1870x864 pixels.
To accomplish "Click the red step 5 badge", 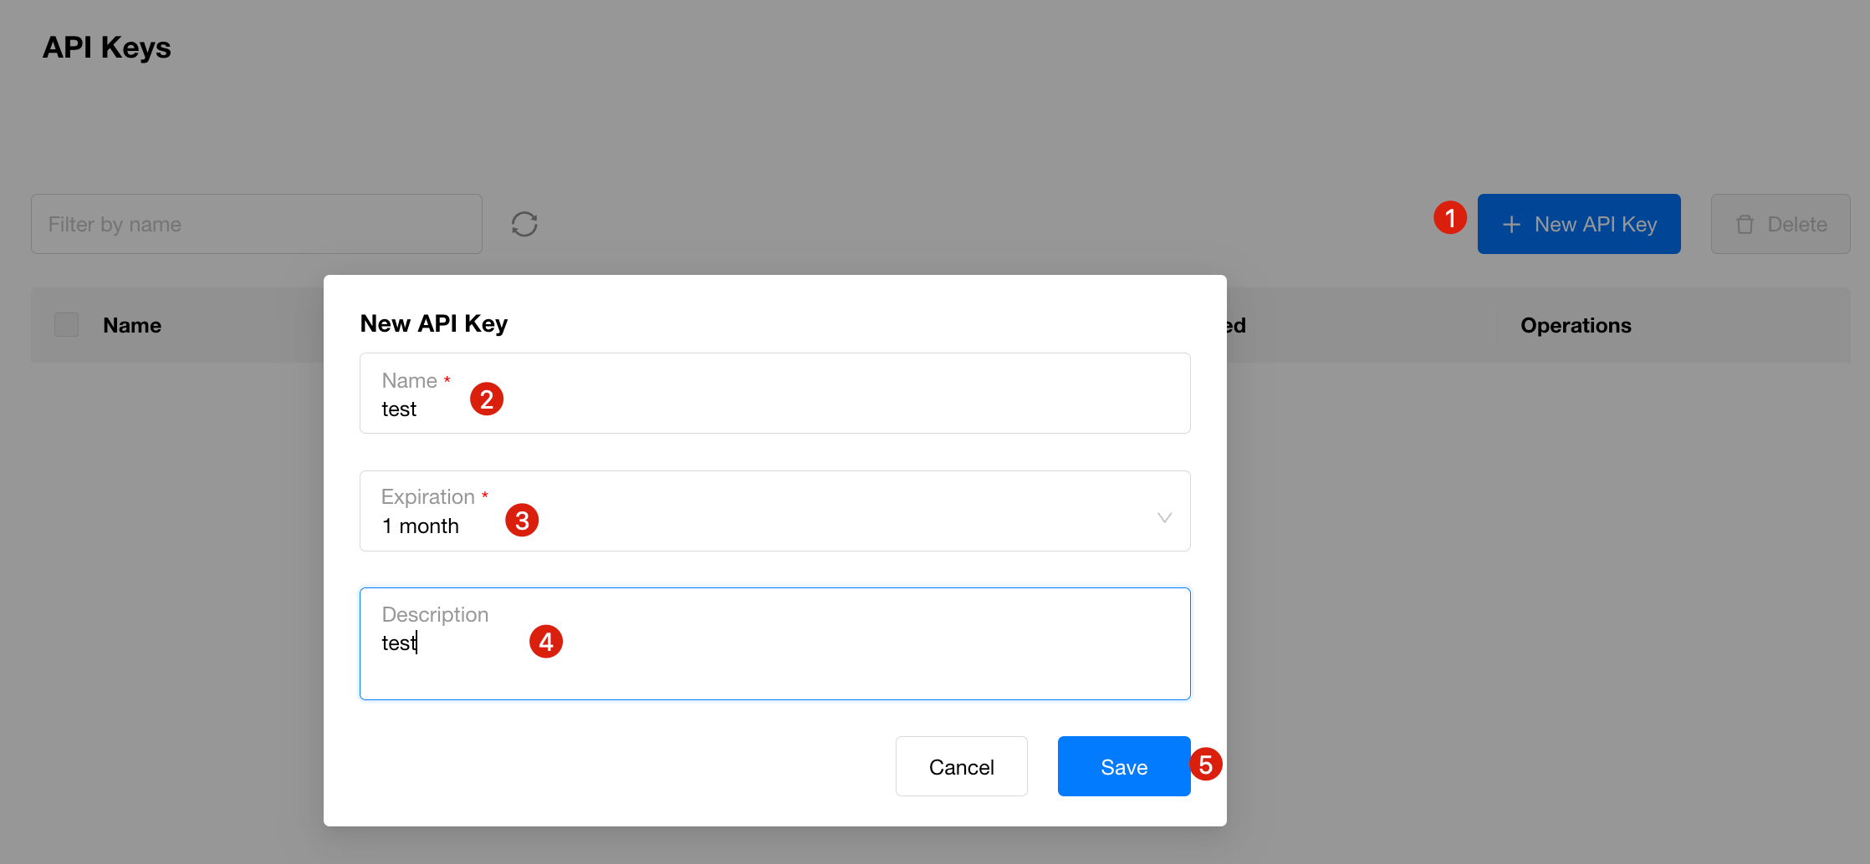I will click(x=1206, y=765).
